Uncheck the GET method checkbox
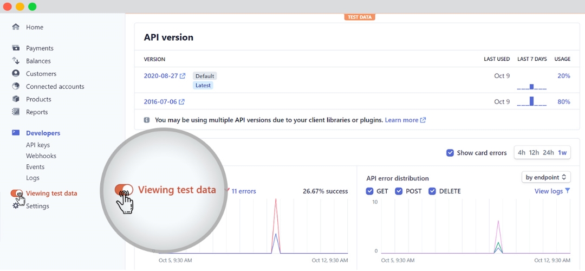 coord(370,191)
